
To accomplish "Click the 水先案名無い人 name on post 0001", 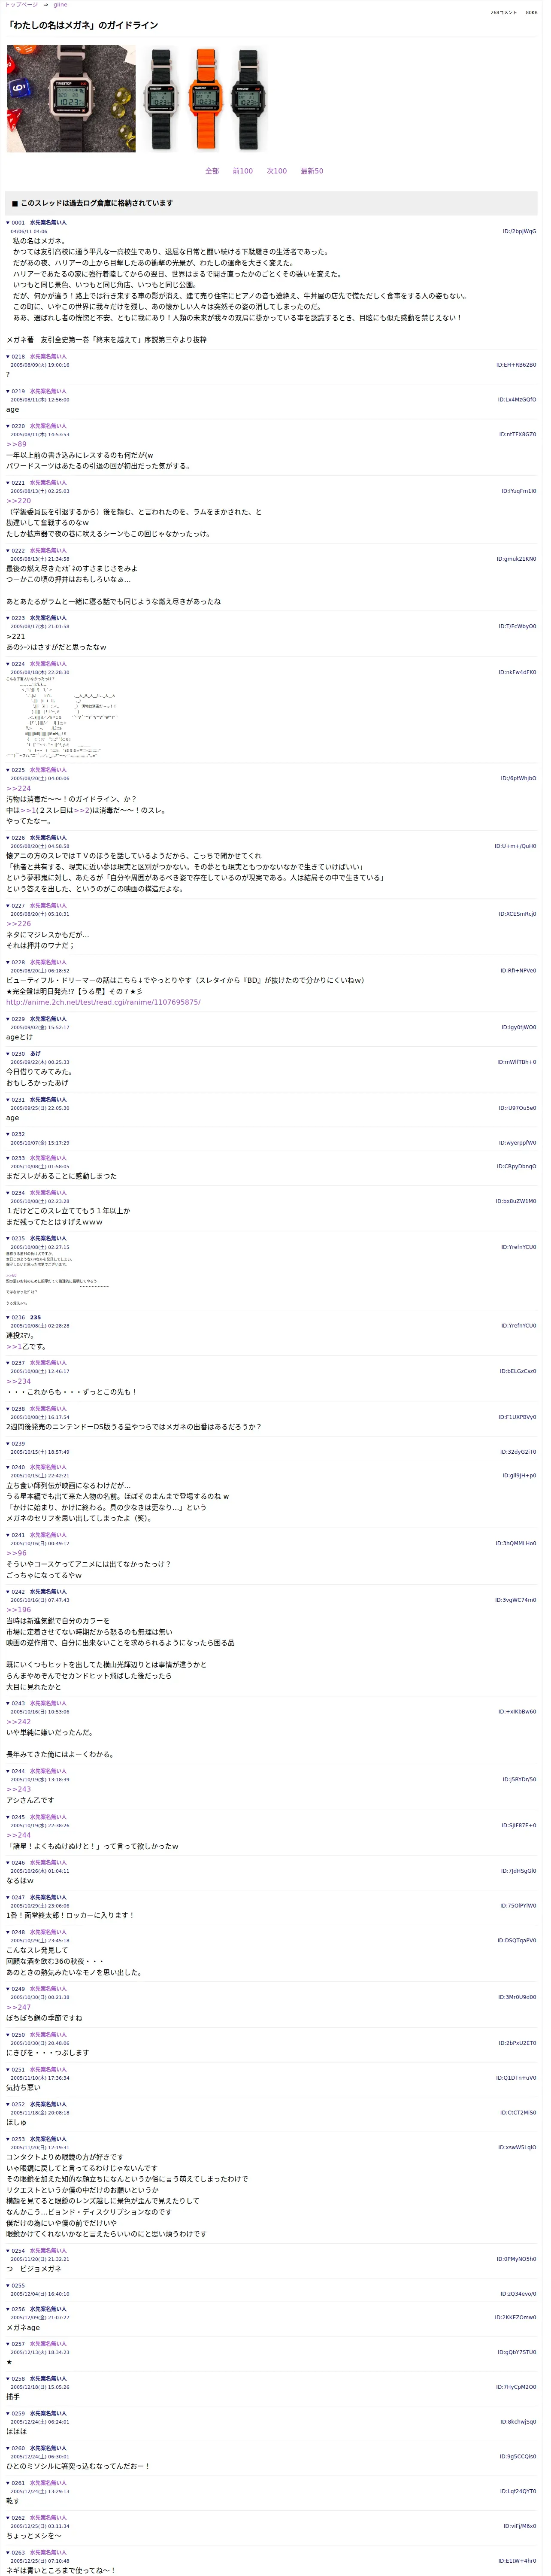I will pyautogui.click(x=48, y=223).
